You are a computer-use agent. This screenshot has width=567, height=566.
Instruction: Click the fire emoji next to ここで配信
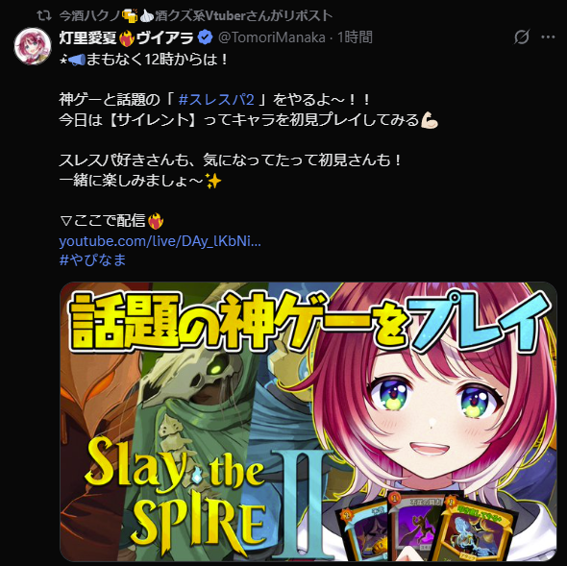click(x=156, y=221)
